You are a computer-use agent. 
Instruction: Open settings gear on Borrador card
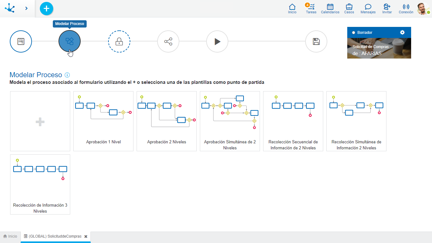(402, 32)
